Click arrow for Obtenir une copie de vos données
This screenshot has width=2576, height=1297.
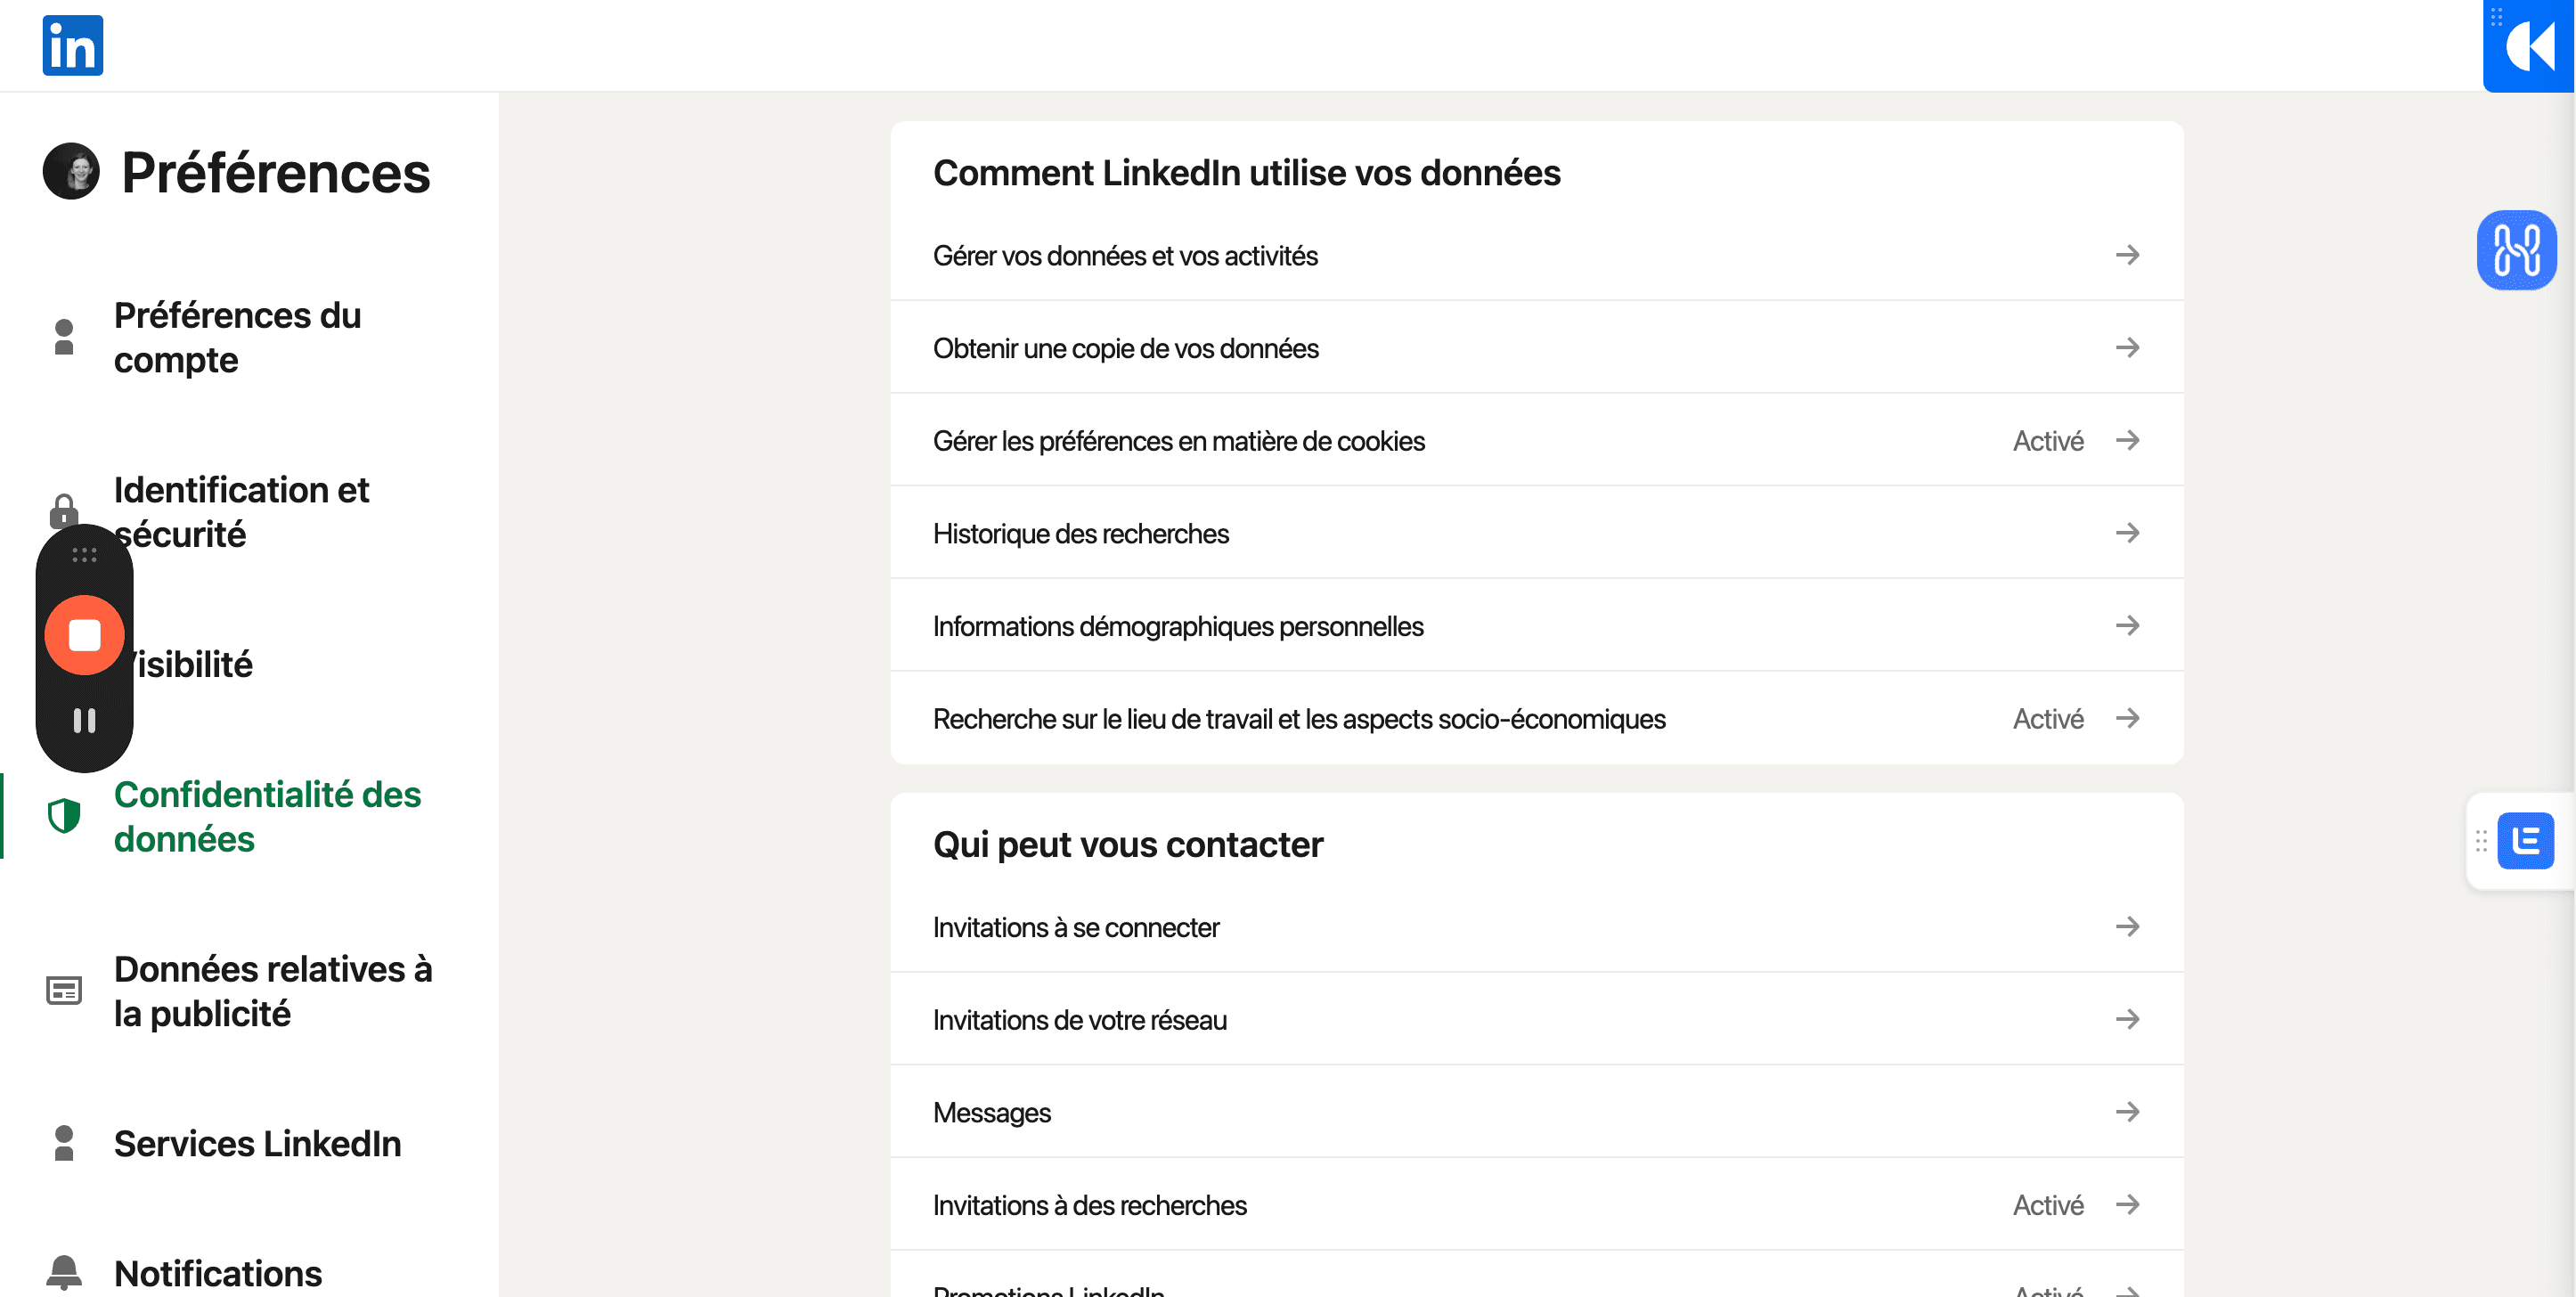pos(2127,347)
